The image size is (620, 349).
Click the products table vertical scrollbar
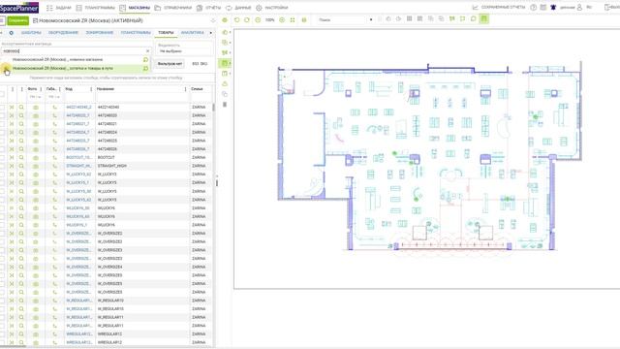pyautogui.click(x=214, y=107)
